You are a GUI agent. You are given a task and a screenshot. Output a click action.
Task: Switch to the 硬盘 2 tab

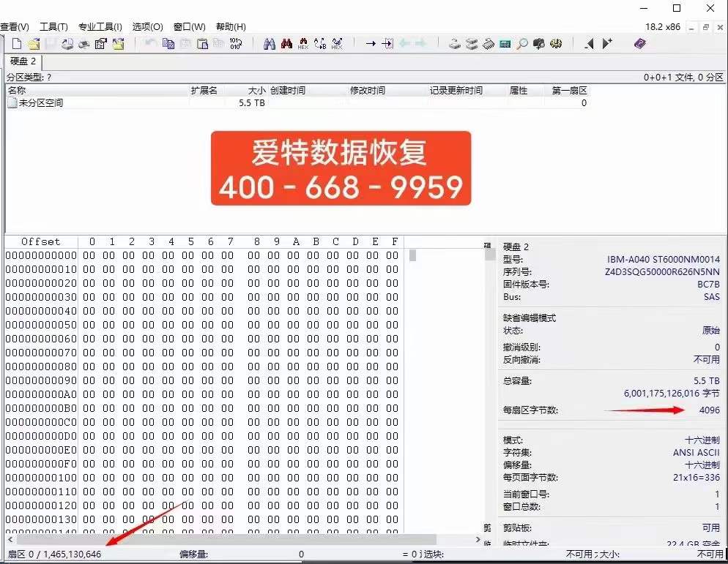[x=22, y=62]
